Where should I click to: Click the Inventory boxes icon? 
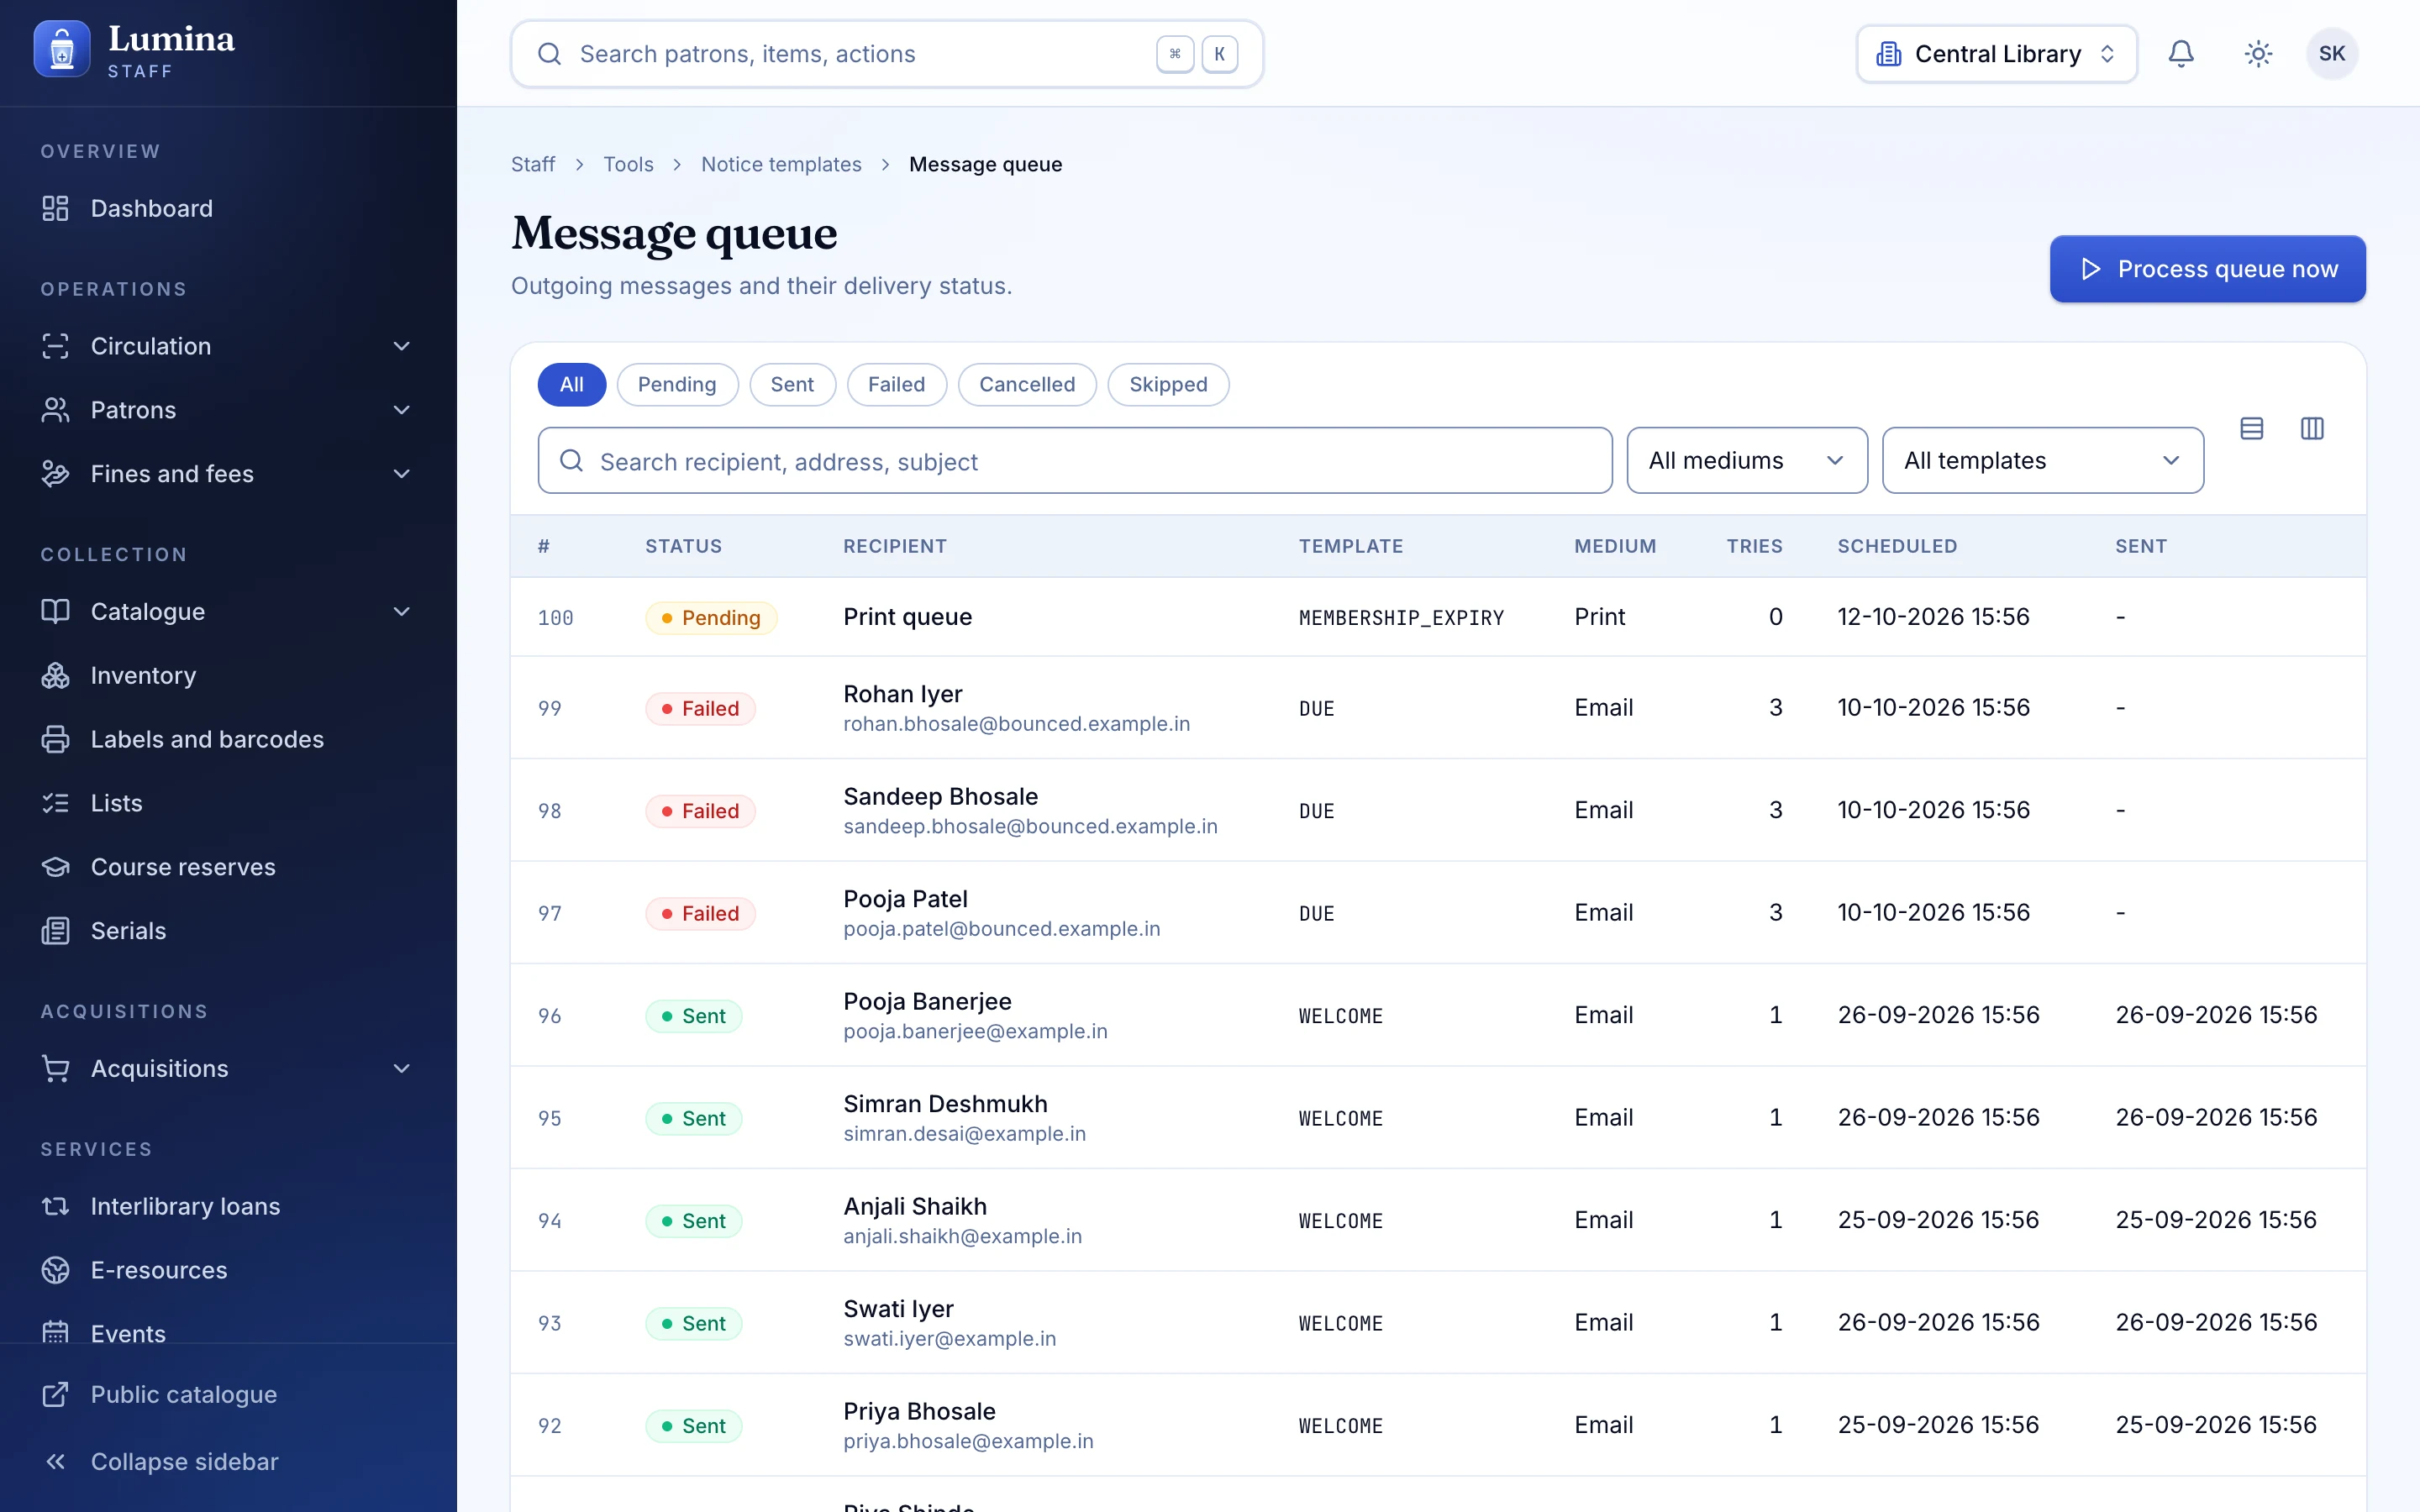coord(55,675)
